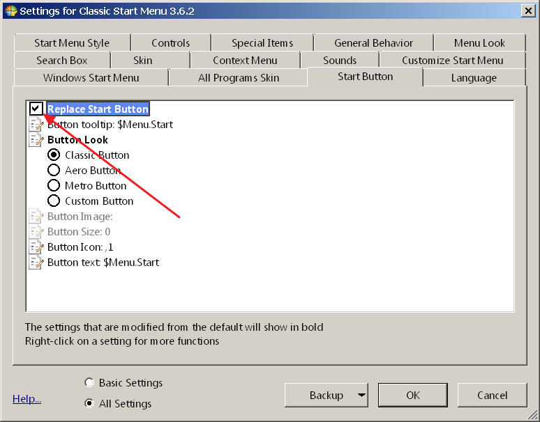Click the Button Image setting icon
This screenshot has height=422, width=540.
pos(36,217)
